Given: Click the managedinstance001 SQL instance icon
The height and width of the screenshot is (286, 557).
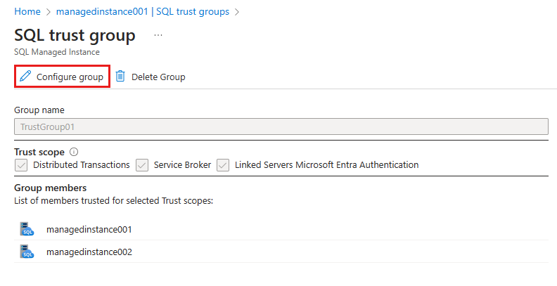Looking at the screenshot, I should [x=27, y=229].
